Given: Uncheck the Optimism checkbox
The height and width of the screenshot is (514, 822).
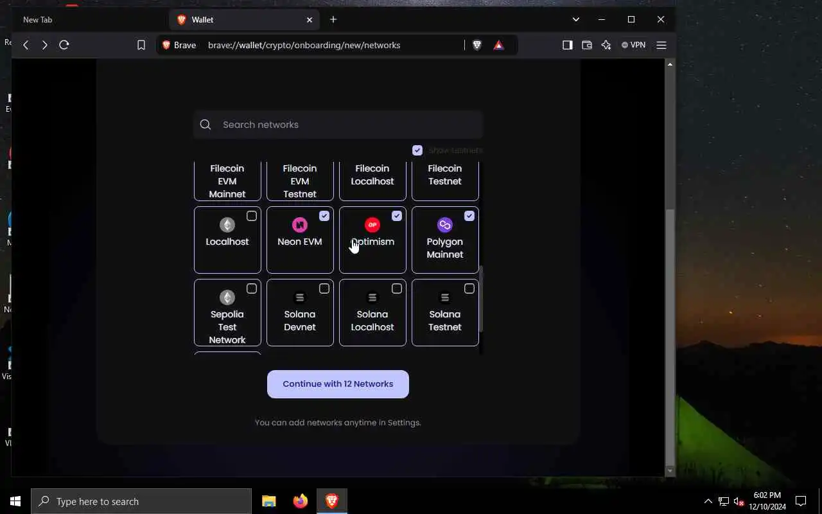Looking at the screenshot, I should coord(397,216).
